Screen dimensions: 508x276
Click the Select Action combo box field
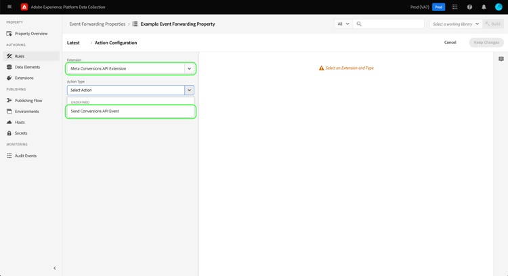(x=126, y=90)
